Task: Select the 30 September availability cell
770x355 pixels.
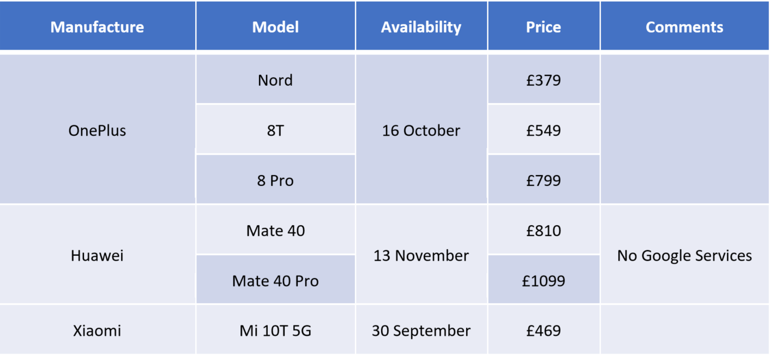Action: point(421,329)
